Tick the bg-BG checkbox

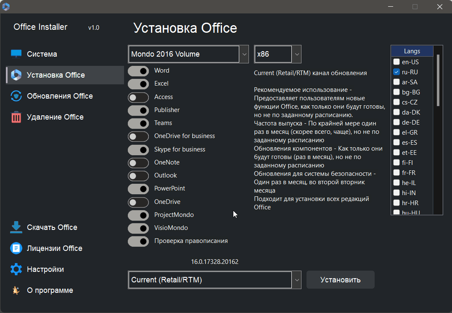click(396, 92)
